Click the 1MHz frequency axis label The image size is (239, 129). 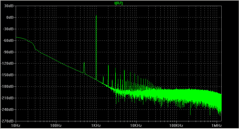tap(216, 126)
